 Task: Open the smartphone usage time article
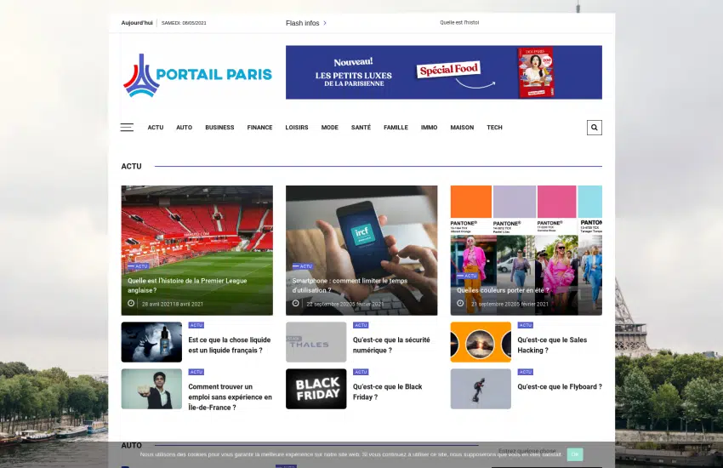(x=350, y=285)
